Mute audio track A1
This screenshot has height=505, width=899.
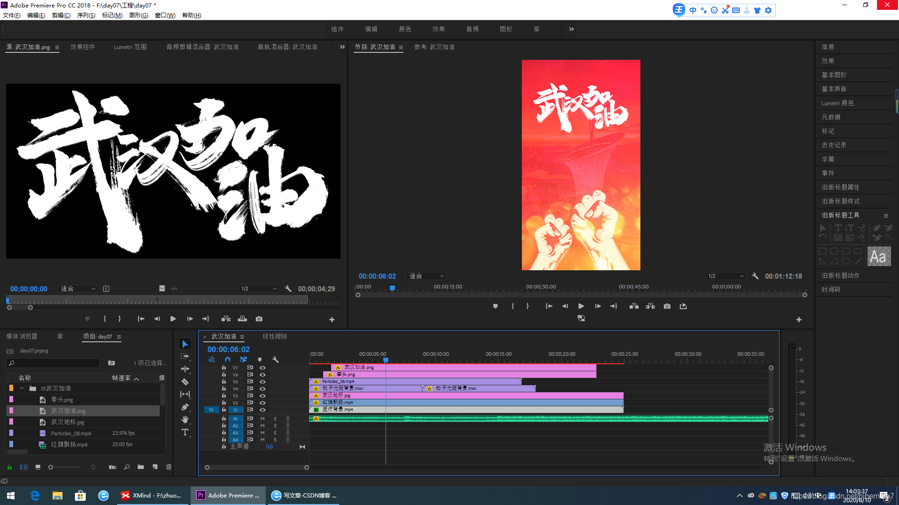(262, 418)
